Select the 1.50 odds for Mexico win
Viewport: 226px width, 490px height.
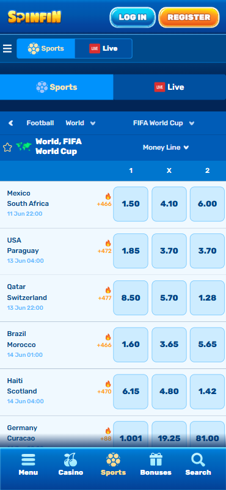coord(131,204)
